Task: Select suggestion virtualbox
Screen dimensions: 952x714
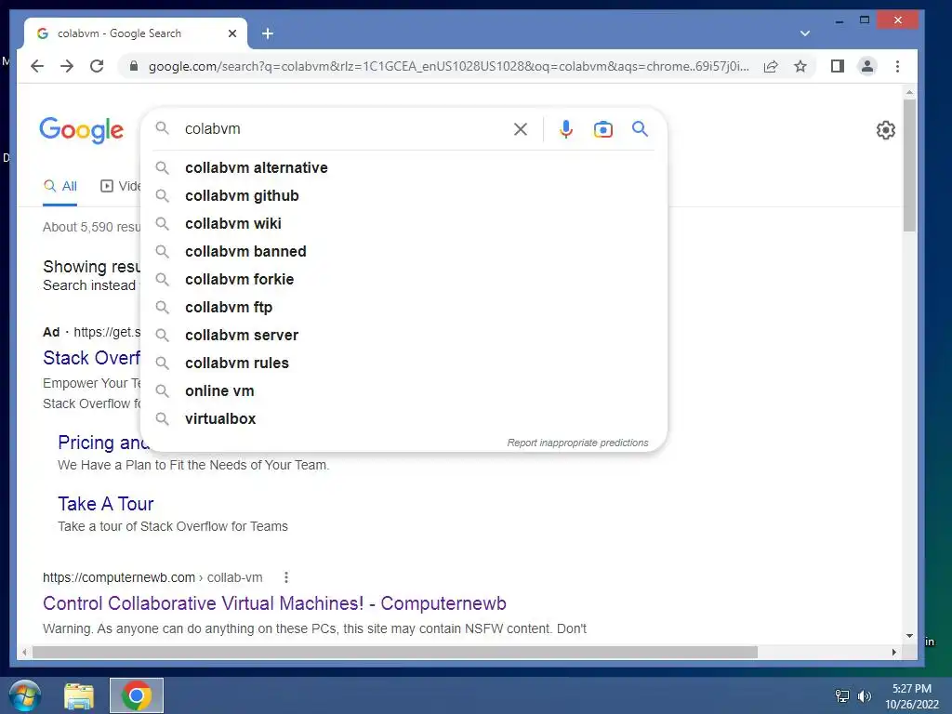Action: tap(403, 419)
